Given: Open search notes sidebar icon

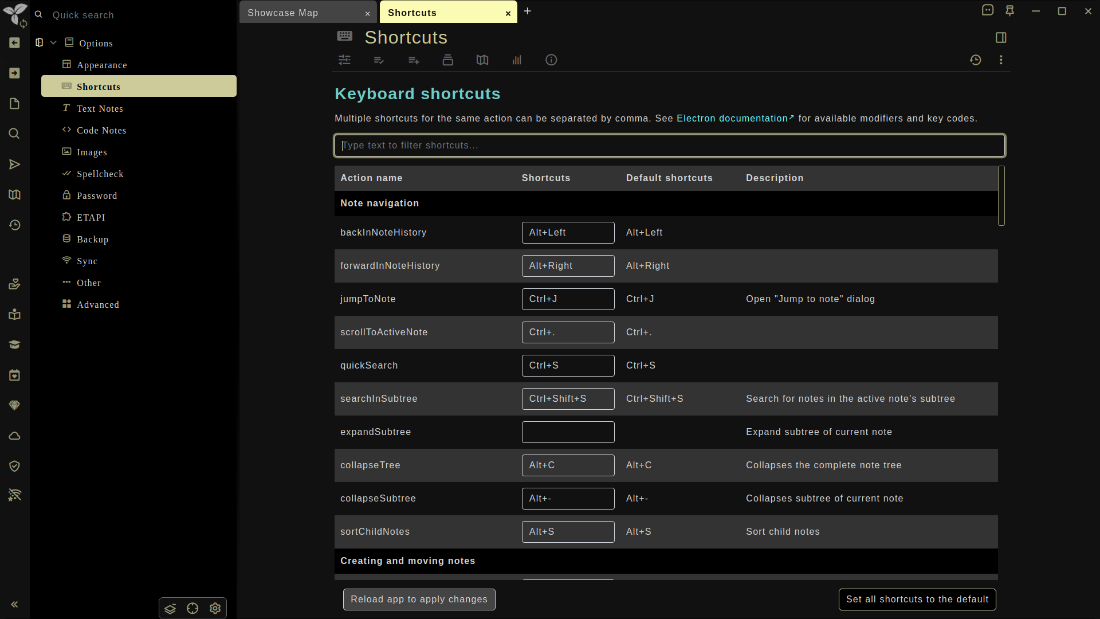Looking at the screenshot, I should click(x=15, y=134).
